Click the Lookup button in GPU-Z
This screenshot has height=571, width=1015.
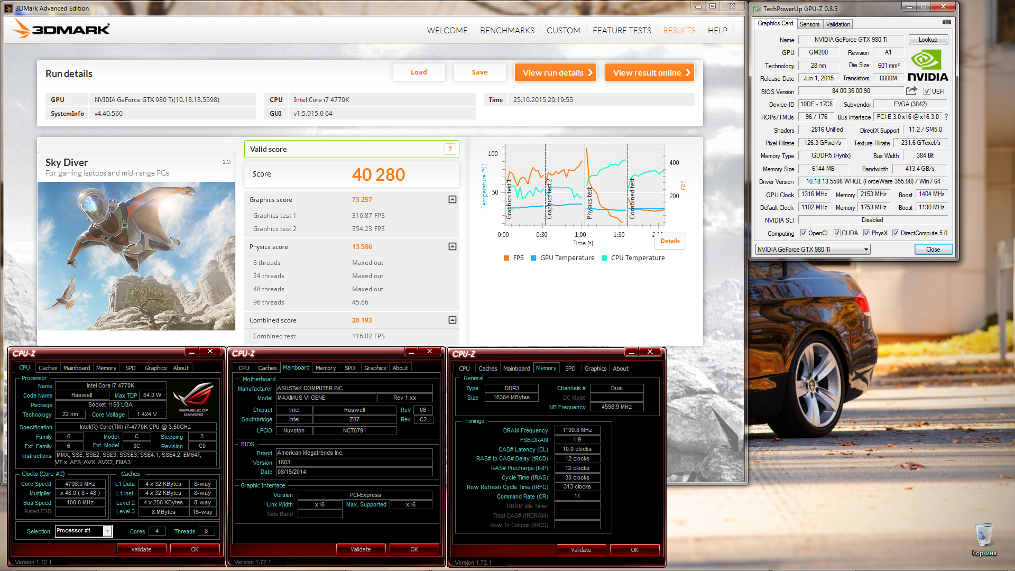click(928, 40)
